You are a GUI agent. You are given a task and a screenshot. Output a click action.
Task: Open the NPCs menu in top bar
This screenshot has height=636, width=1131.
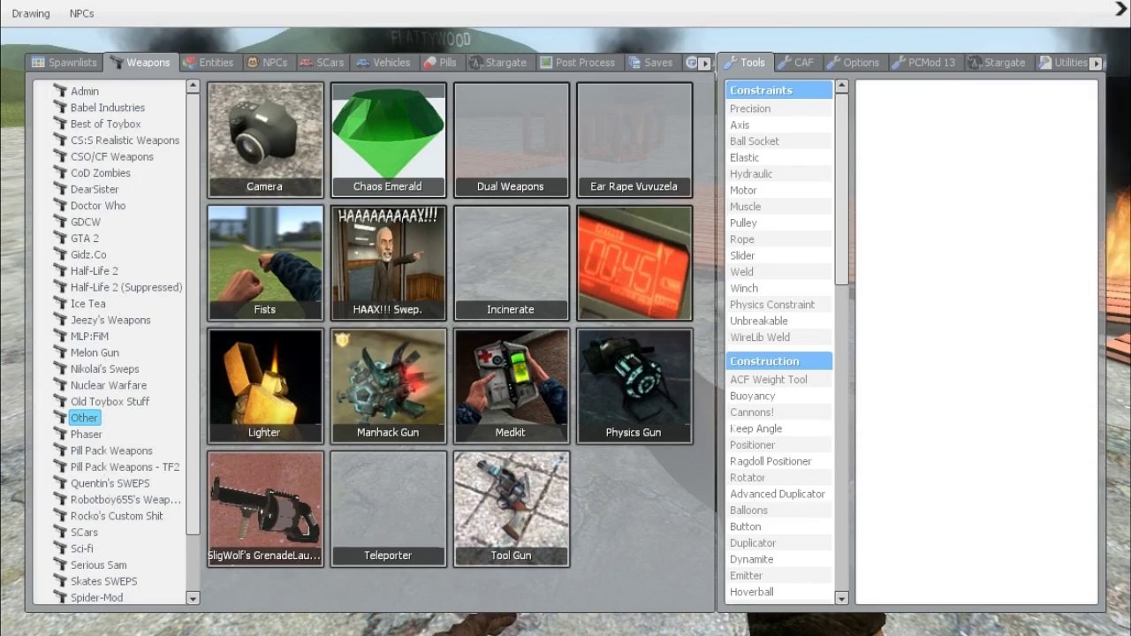click(81, 13)
